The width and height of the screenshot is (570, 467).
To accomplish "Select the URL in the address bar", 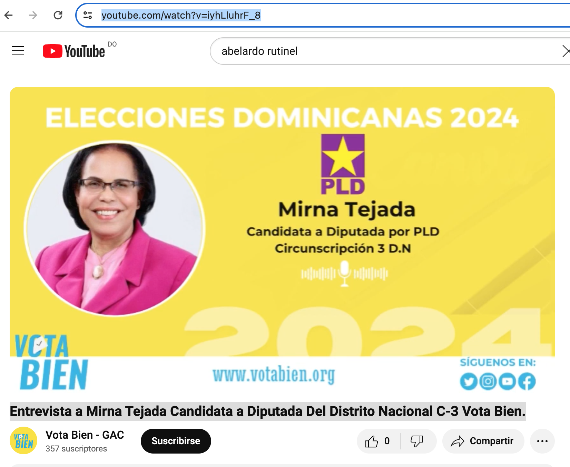I will click(x=181, y=15).
